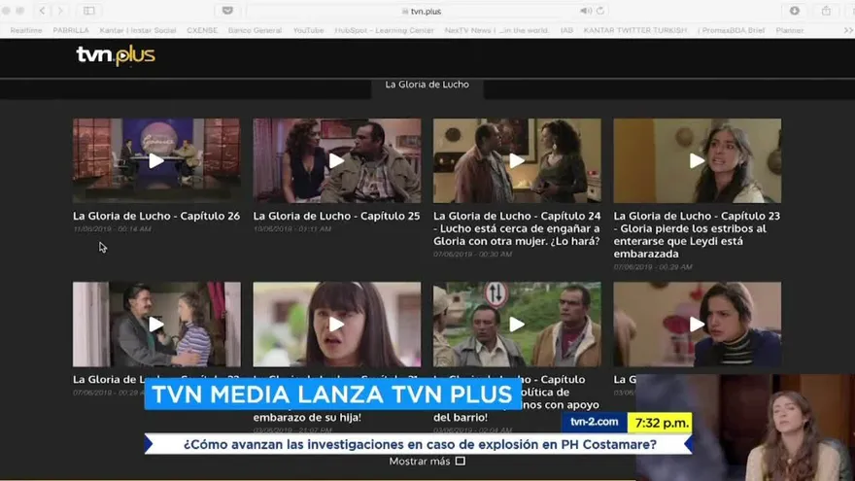Open HubSpot Learning Center bookmark
This screenshot has height=481, width=855.
[x=385, y=30]
